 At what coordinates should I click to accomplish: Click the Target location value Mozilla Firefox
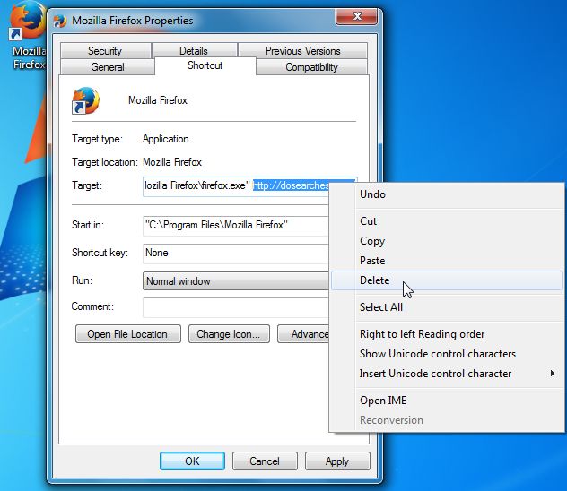[172, 162]
